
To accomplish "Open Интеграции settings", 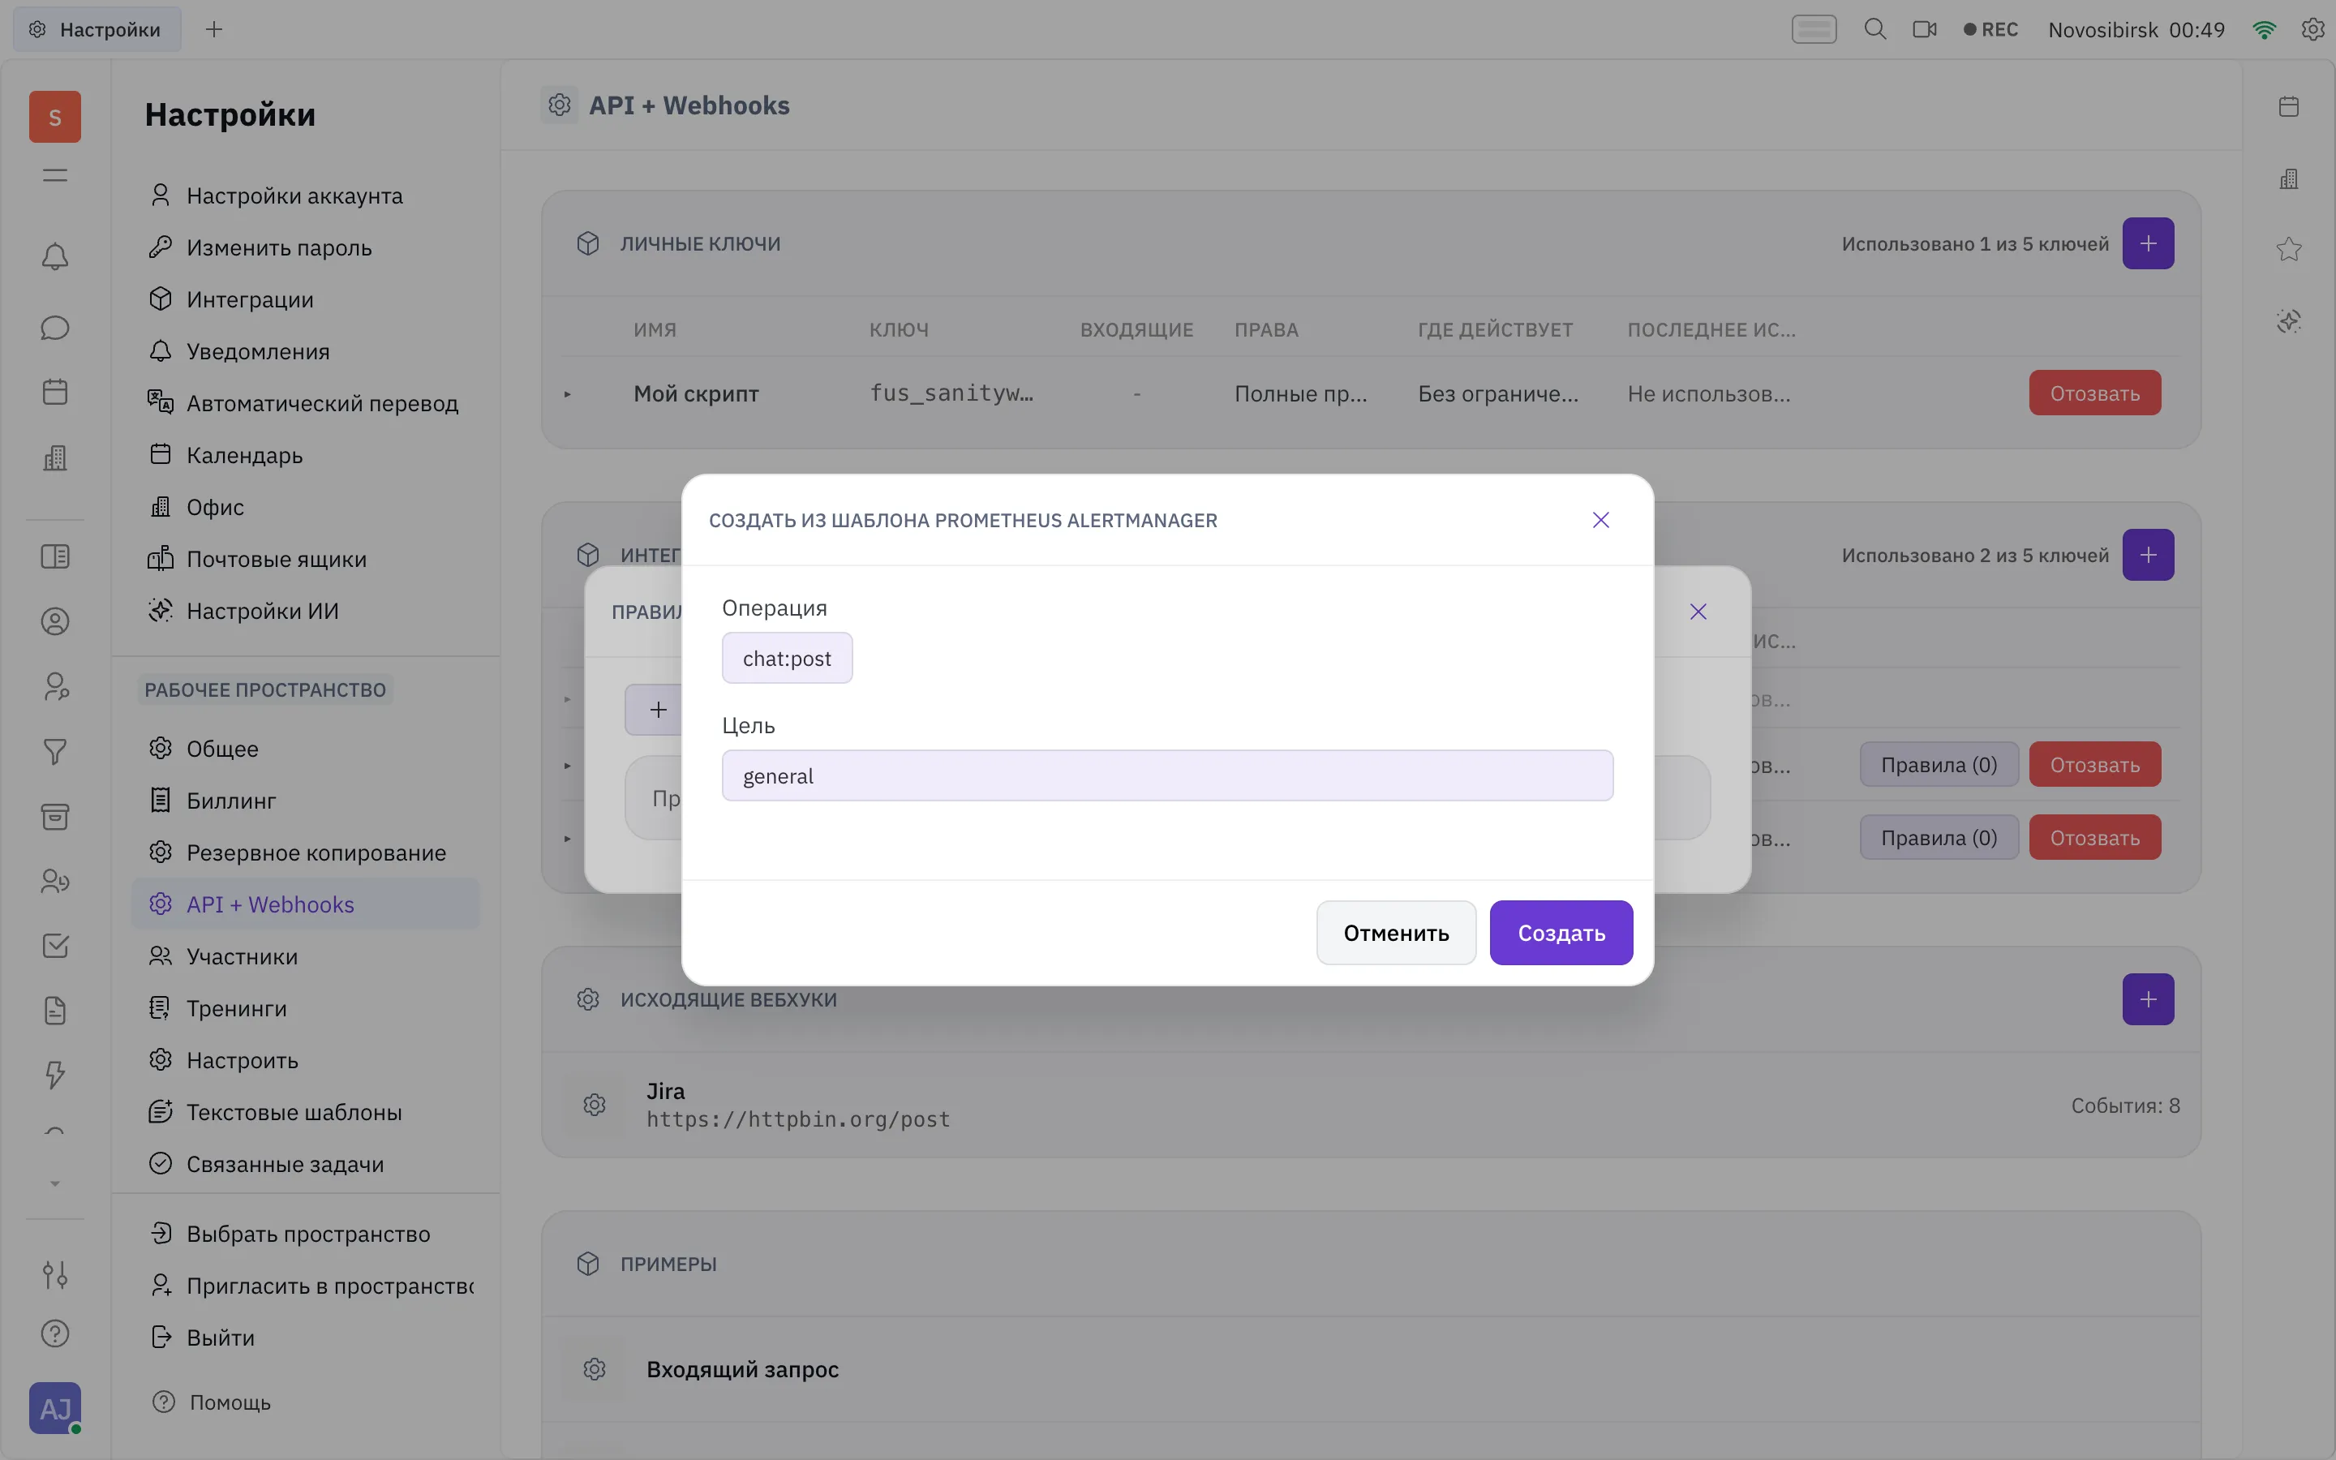I will pos(305,299).
